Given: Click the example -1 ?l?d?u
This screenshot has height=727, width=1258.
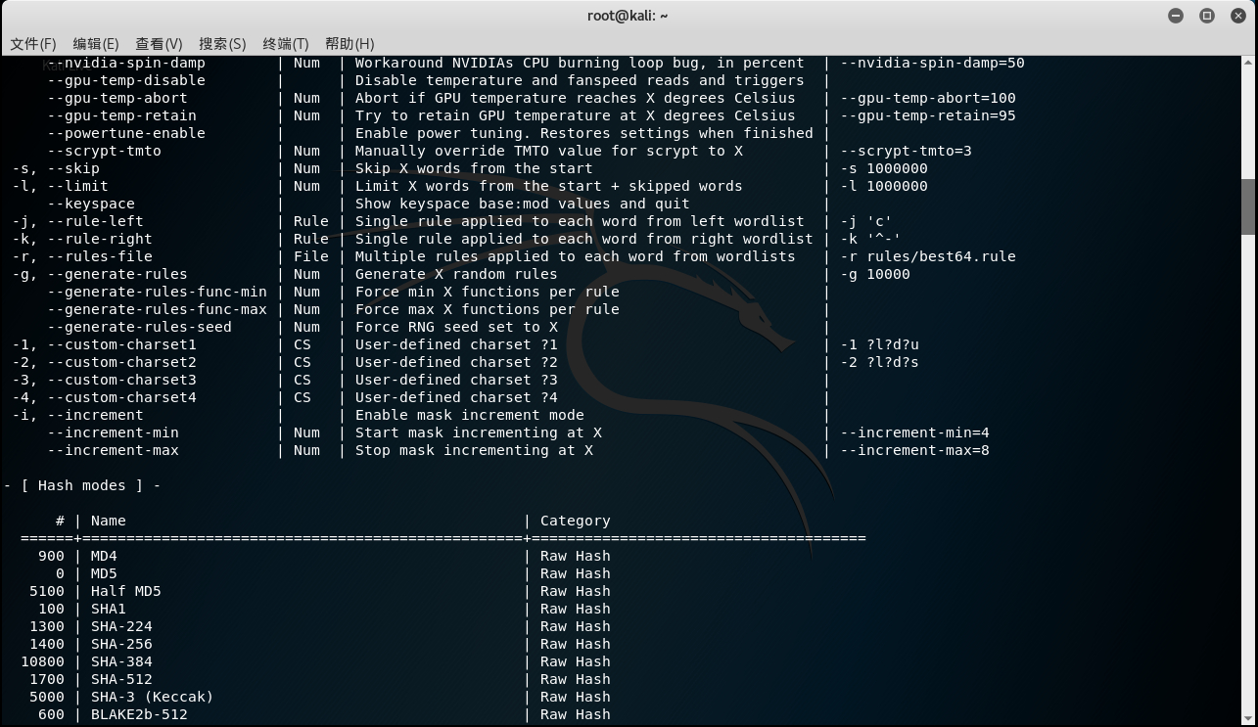Looking at the screenshot, I should point(880,344).
